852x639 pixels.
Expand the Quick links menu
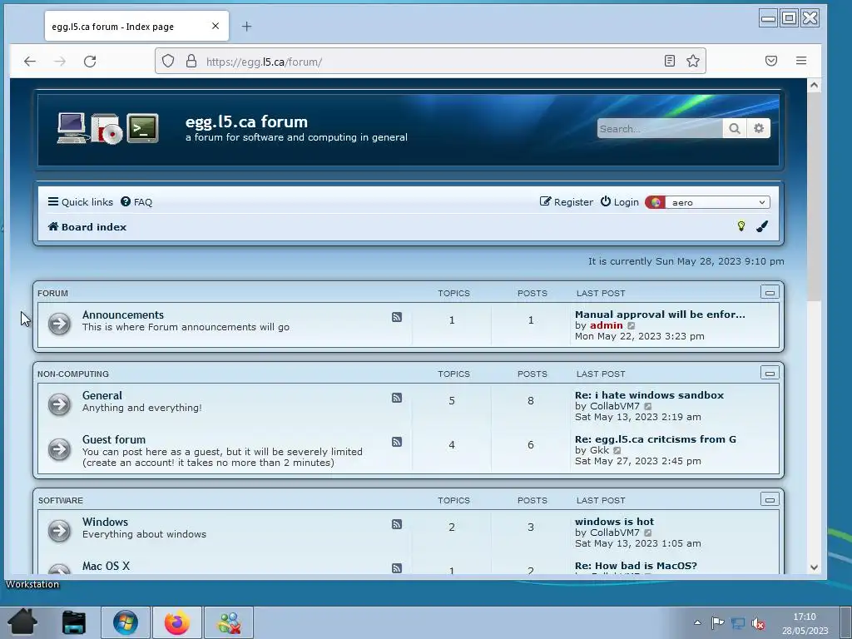pyautogui.click(x=81, y=202)
